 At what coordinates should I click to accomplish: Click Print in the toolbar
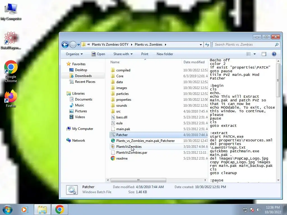(145, 54)
